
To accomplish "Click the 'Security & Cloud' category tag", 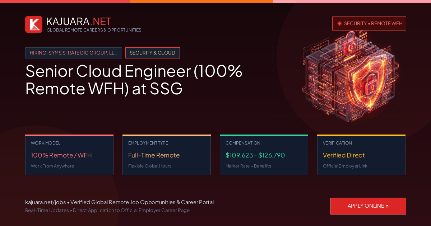I will click(x=153, y=53).
